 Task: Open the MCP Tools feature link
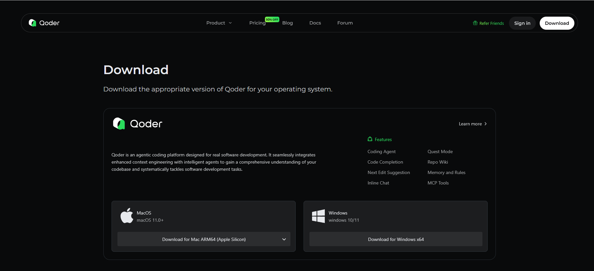click(438, 183)
